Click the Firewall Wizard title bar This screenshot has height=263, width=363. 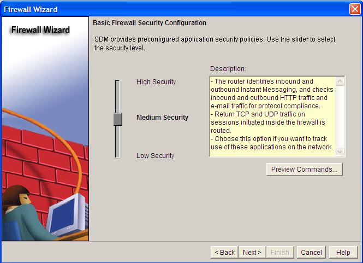pyautogui.click(x=174, y=9)
